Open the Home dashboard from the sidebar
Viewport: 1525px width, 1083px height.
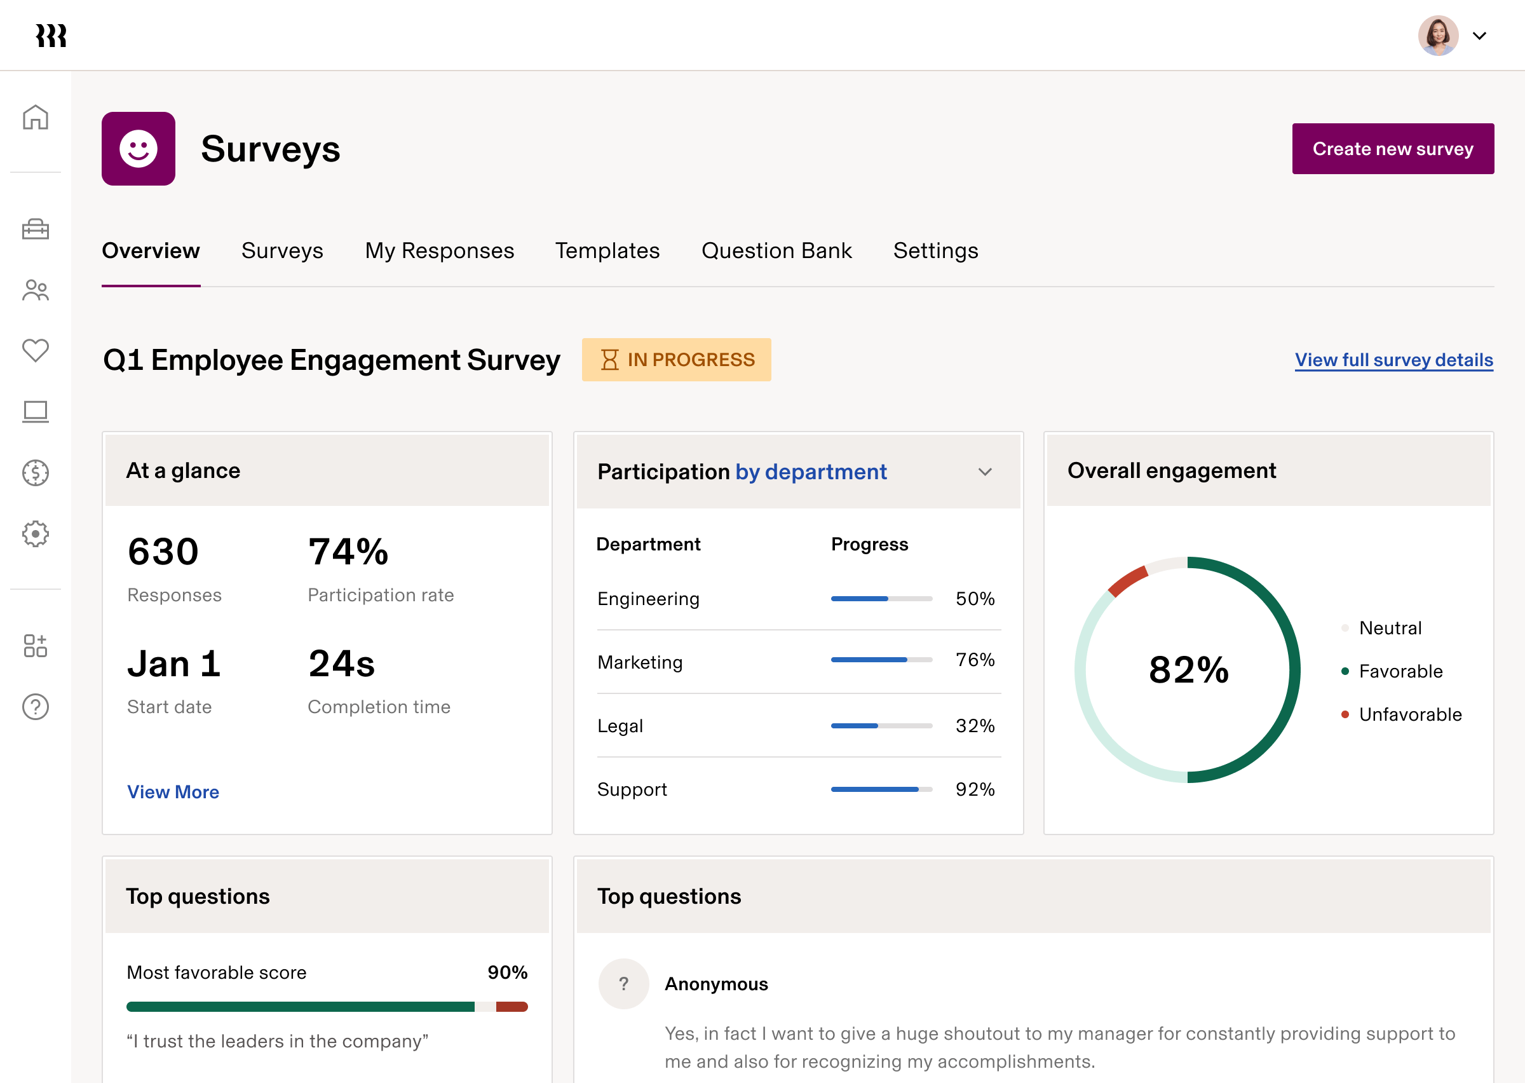pyautogui.click(x=36, y=117)
